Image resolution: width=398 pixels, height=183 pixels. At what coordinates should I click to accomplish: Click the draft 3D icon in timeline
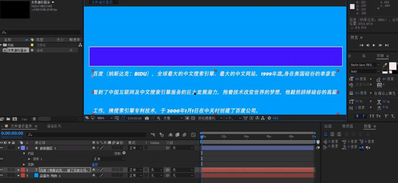(162, 135)
